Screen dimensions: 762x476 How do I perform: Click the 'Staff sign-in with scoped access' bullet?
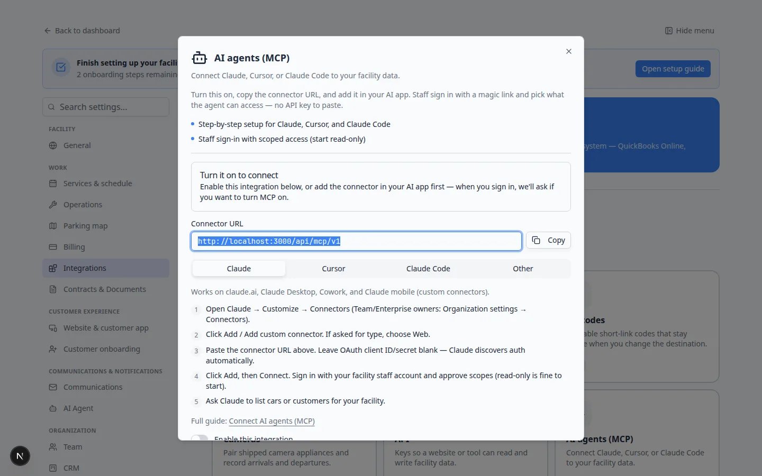(x=282, y=139)
